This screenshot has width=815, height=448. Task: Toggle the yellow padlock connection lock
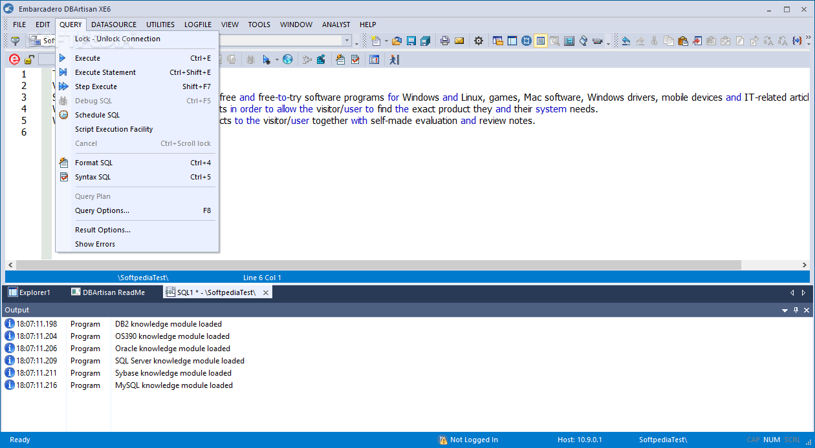pos(29,59)
